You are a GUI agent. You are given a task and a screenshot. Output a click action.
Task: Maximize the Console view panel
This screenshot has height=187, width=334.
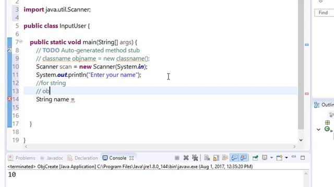303,158
